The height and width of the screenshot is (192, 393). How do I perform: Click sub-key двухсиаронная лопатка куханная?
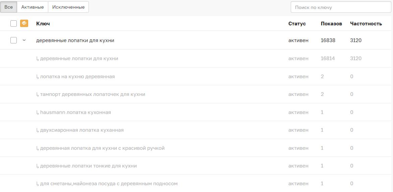(81, 130)
